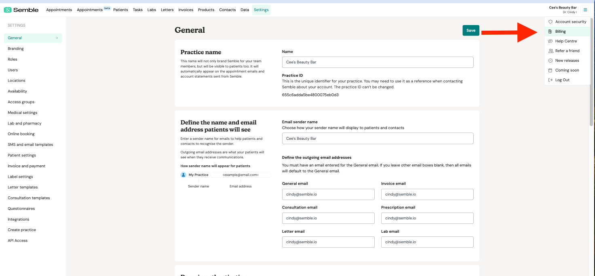The height and width of the screenshot is (276, 595).
Task: Open the hamburger menu icon
Action: tap(585, 10)
